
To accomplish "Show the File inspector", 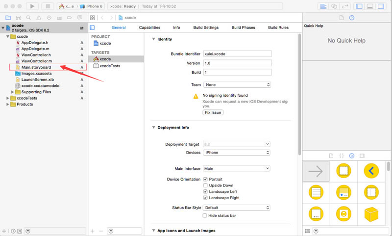I will tap(341, 18).
